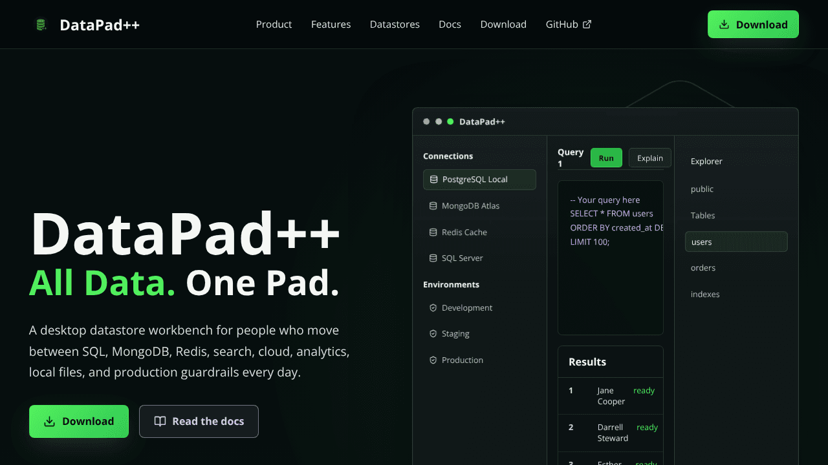Click the public schema in Explorer
The width and height of the screenshot is (828, 465).
(736, 189)
